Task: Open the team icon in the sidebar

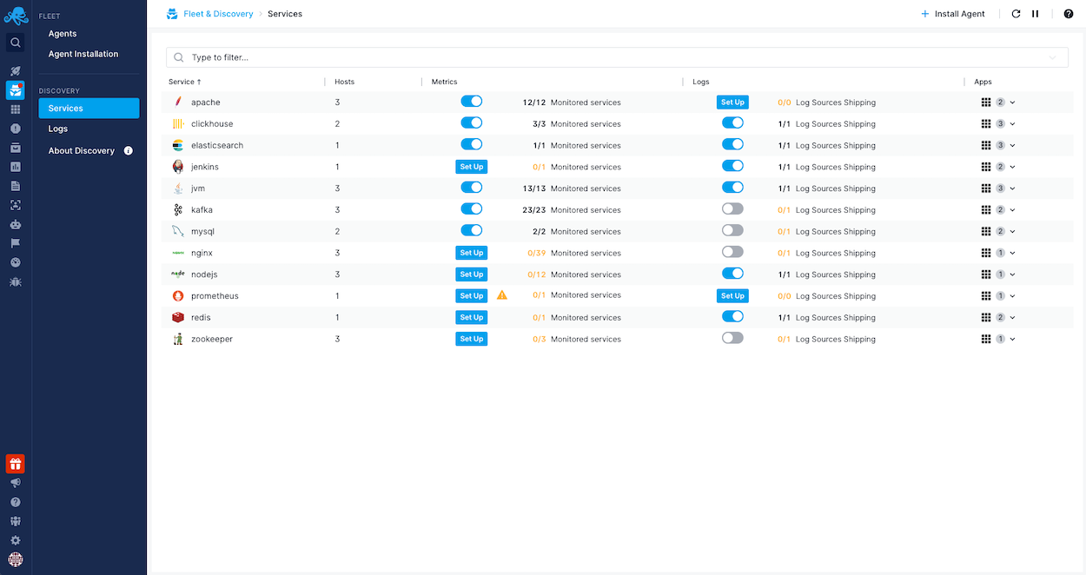Action: (16, 521)
